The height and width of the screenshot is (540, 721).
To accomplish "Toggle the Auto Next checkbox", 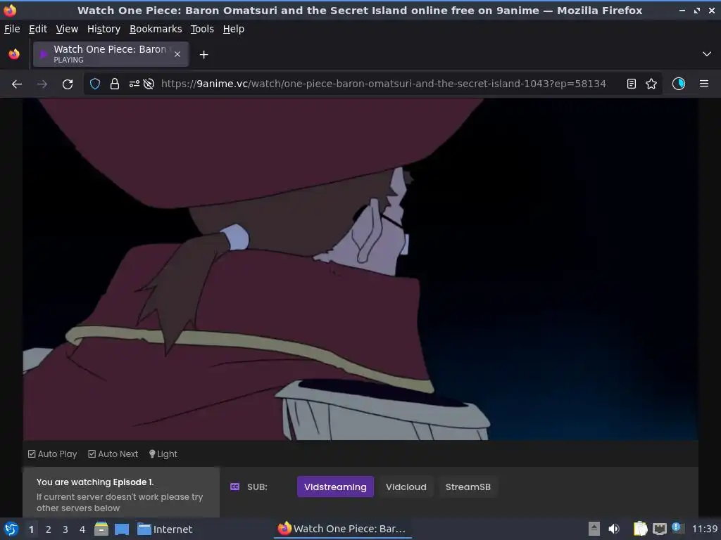I will pyautogui.click(x=113, y=454).
